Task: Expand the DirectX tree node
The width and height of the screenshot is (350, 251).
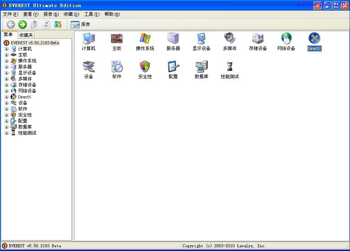Action: 6,97
